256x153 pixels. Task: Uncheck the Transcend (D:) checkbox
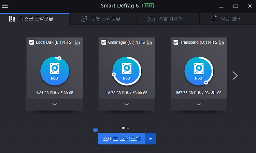176,42
